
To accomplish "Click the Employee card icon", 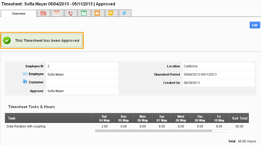I will click(x=25, y=74).
